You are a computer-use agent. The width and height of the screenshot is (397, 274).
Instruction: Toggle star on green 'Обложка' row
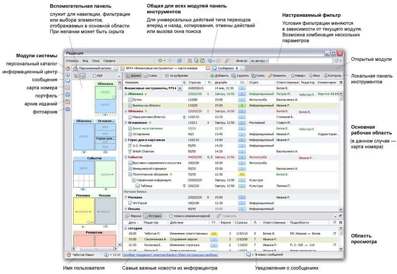pyautogui.click(x=146, y=94)
